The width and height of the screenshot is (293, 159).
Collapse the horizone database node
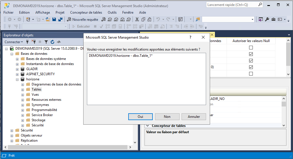click(x=17, y=79)
